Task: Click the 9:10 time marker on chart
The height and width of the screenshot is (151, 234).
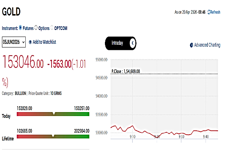Action: (x=133, y=137)
